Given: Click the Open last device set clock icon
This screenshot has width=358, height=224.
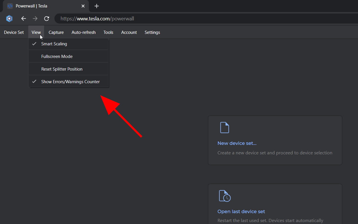Looking at the screenshot, I should click(225, 196).
